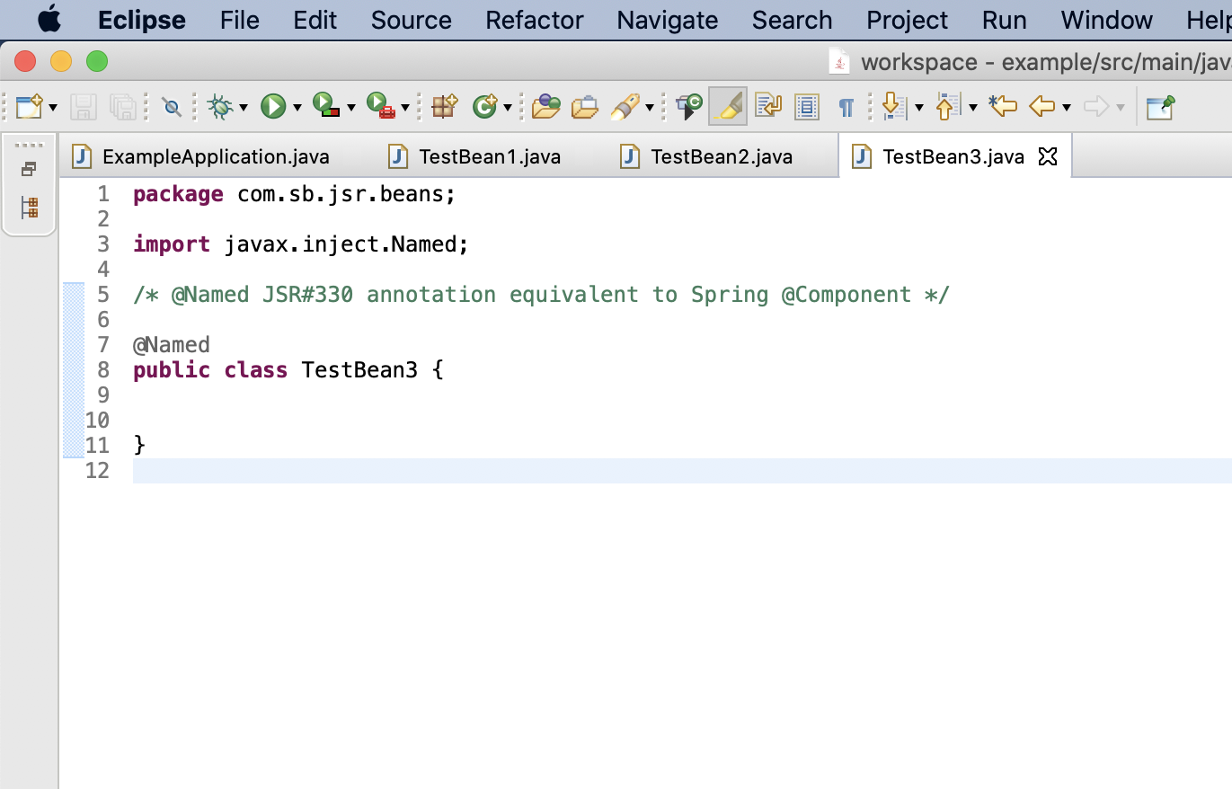Expand the Run button dropdown arrow
This screenshot has height=789, width=1232.
coord(297,108)
